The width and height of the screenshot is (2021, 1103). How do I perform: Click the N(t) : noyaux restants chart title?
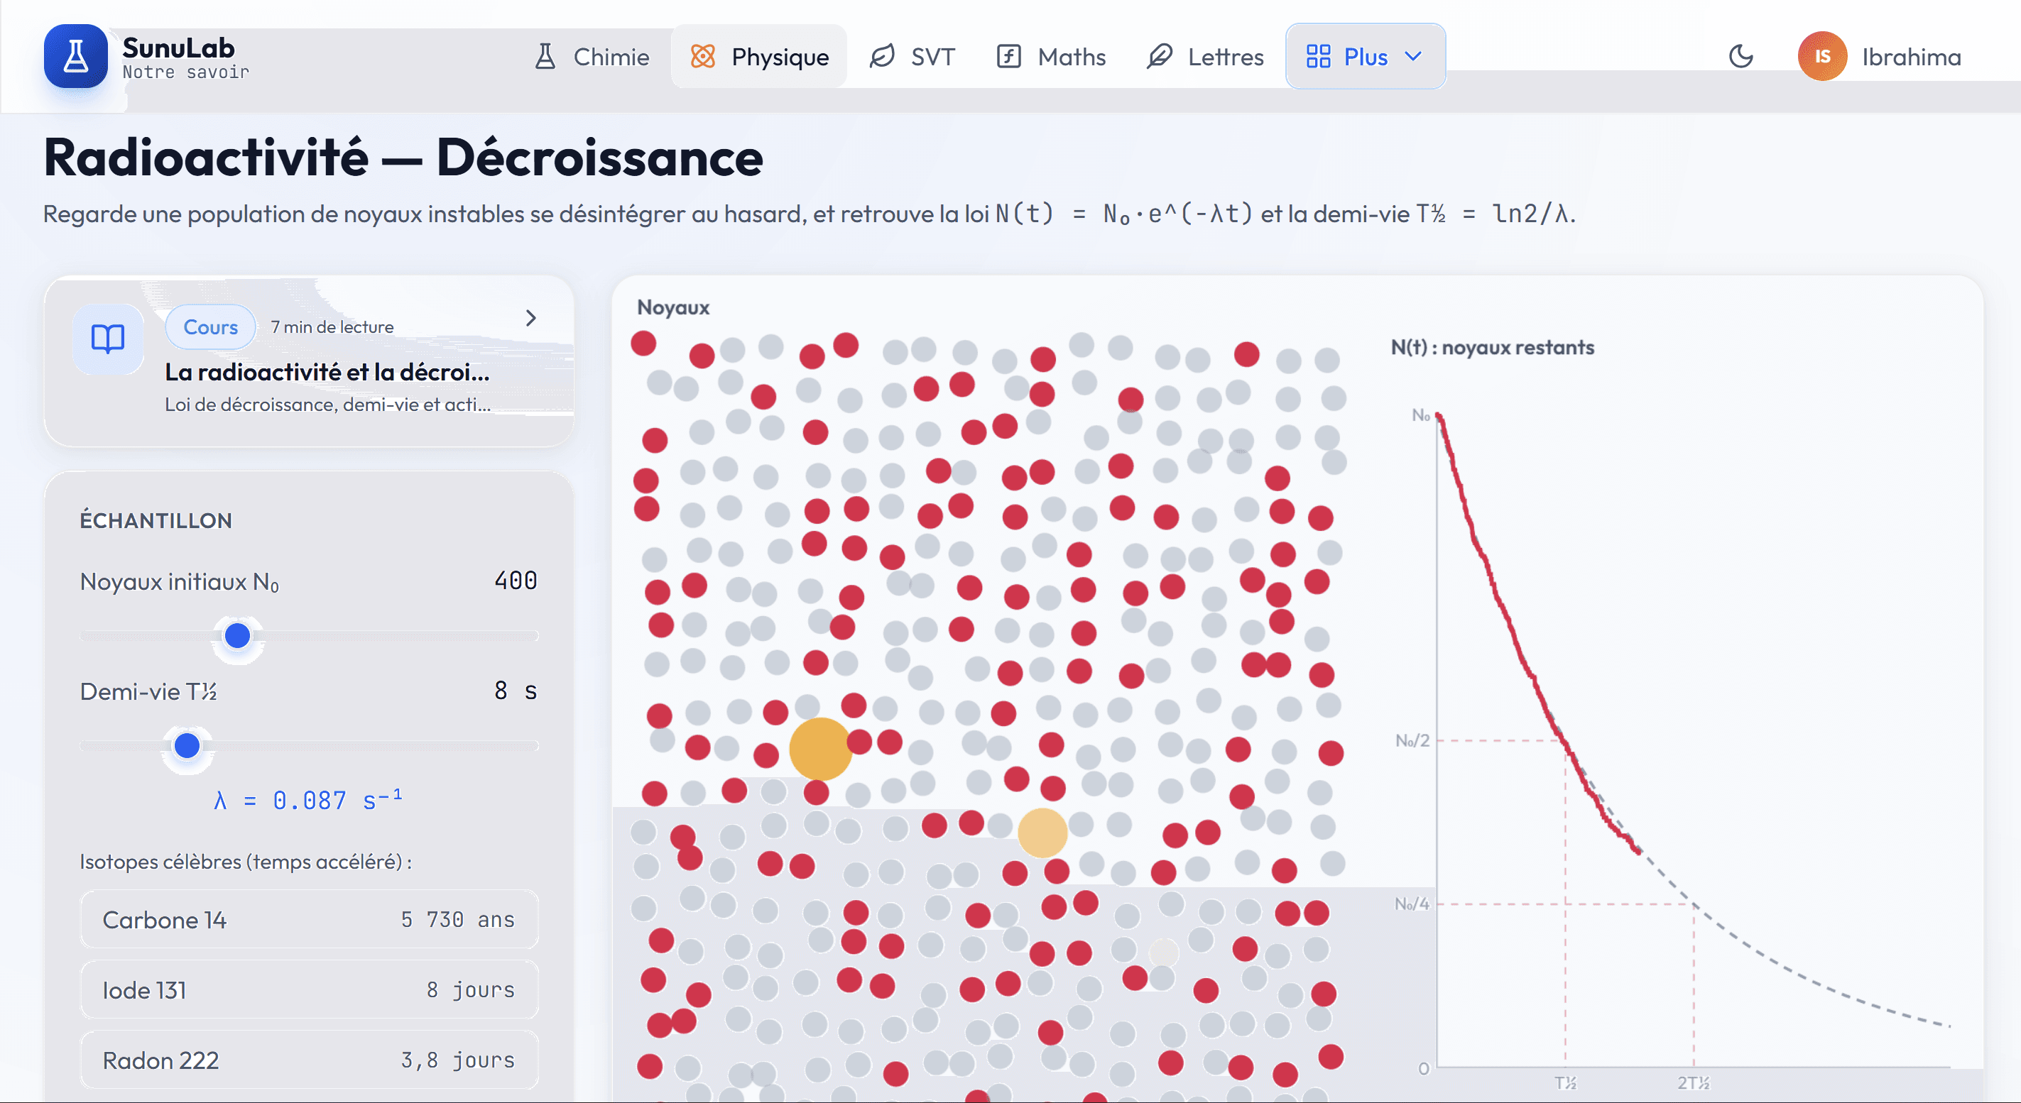1492,347
